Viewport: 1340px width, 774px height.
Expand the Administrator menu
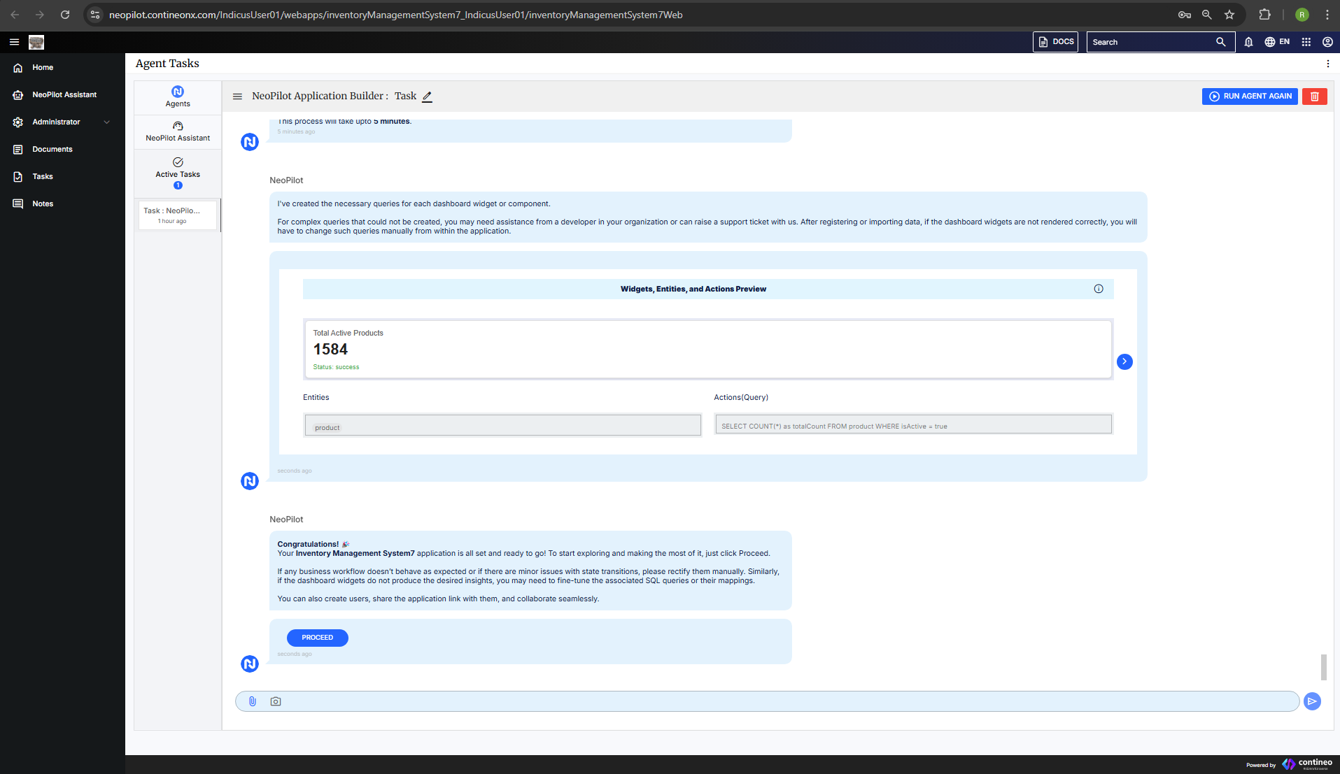(x=62, y=122)
